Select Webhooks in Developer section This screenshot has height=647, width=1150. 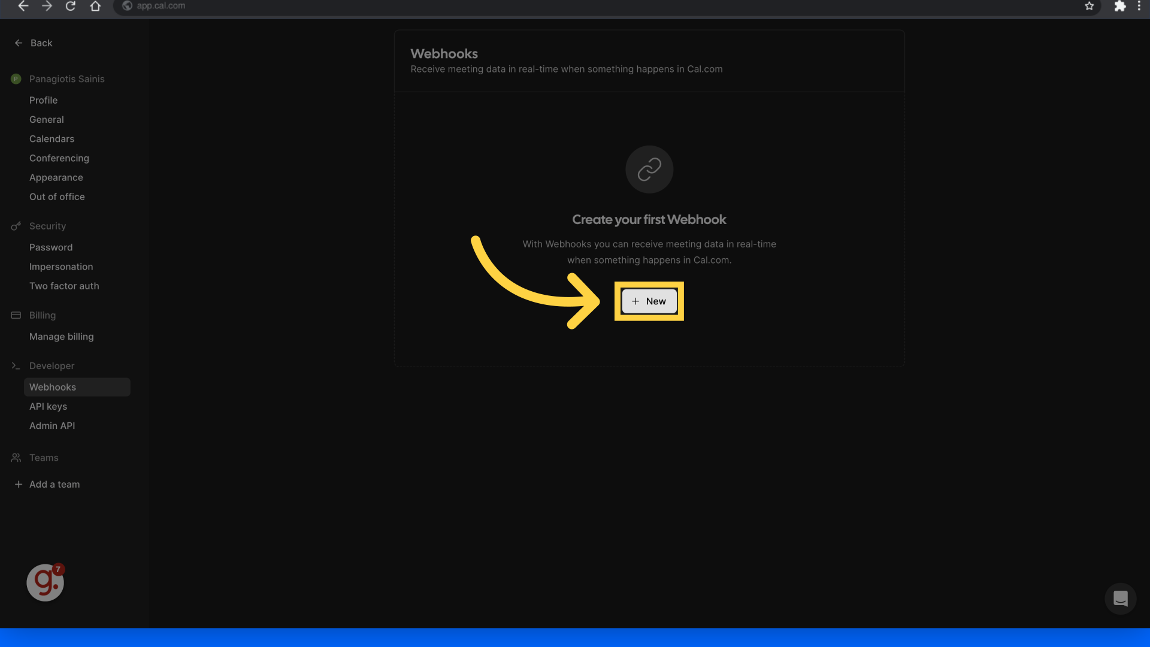77,387
